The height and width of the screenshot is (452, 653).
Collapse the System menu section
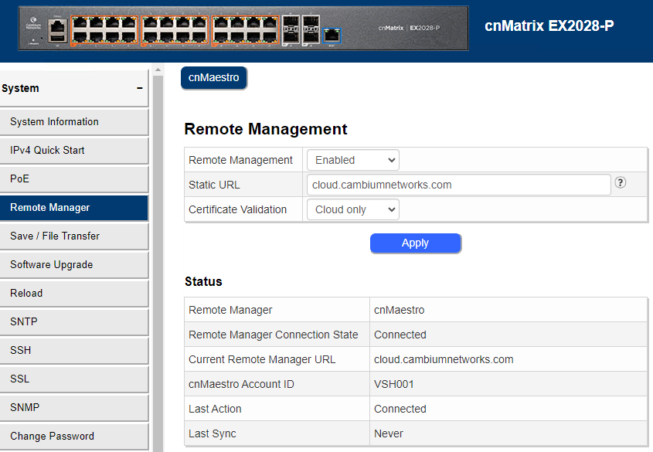[140, 88]
